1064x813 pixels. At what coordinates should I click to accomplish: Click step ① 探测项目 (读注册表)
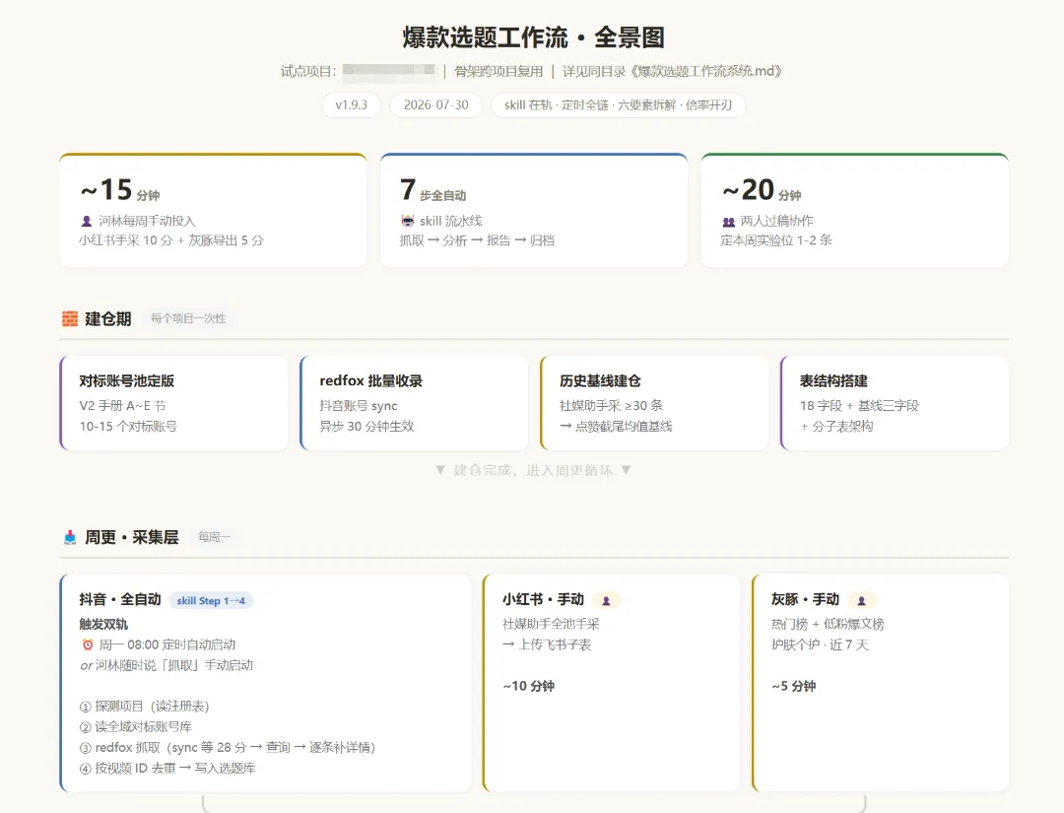tap(145, 707)
